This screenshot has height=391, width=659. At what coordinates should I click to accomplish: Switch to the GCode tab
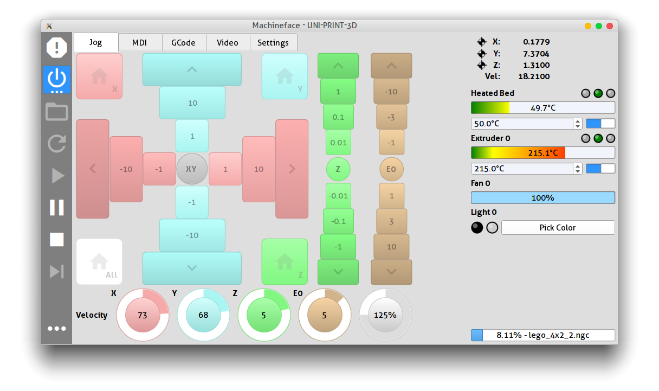[184, 42]
